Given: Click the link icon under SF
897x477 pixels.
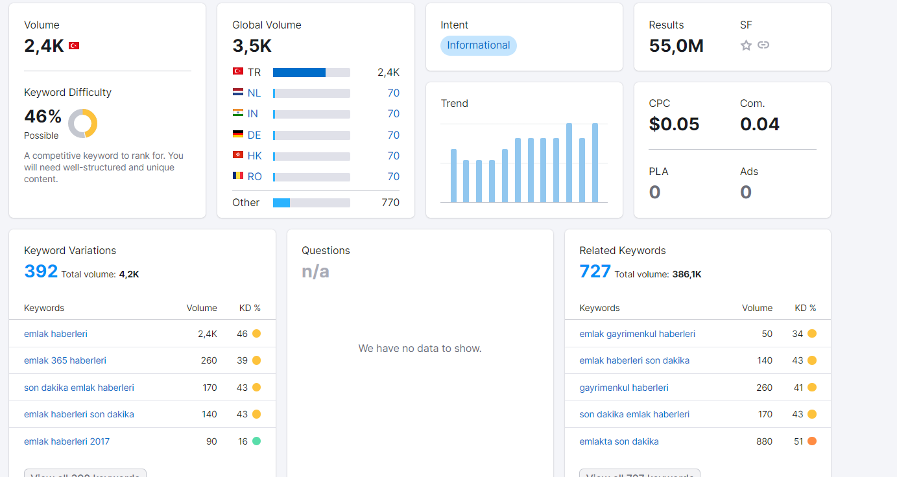Looking at the screenshot, I should click(x=763, y=45).
